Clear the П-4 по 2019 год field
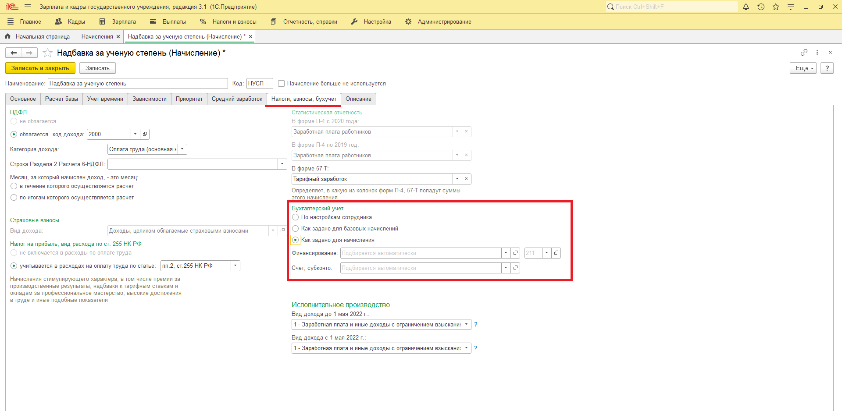Screen dimensions: 842x411 point(466,155)
